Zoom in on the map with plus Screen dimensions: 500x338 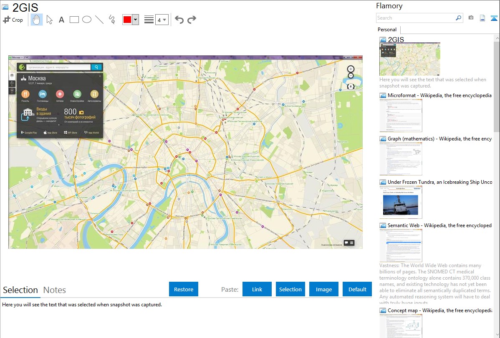pyautogui.click(x=351, y=69)
